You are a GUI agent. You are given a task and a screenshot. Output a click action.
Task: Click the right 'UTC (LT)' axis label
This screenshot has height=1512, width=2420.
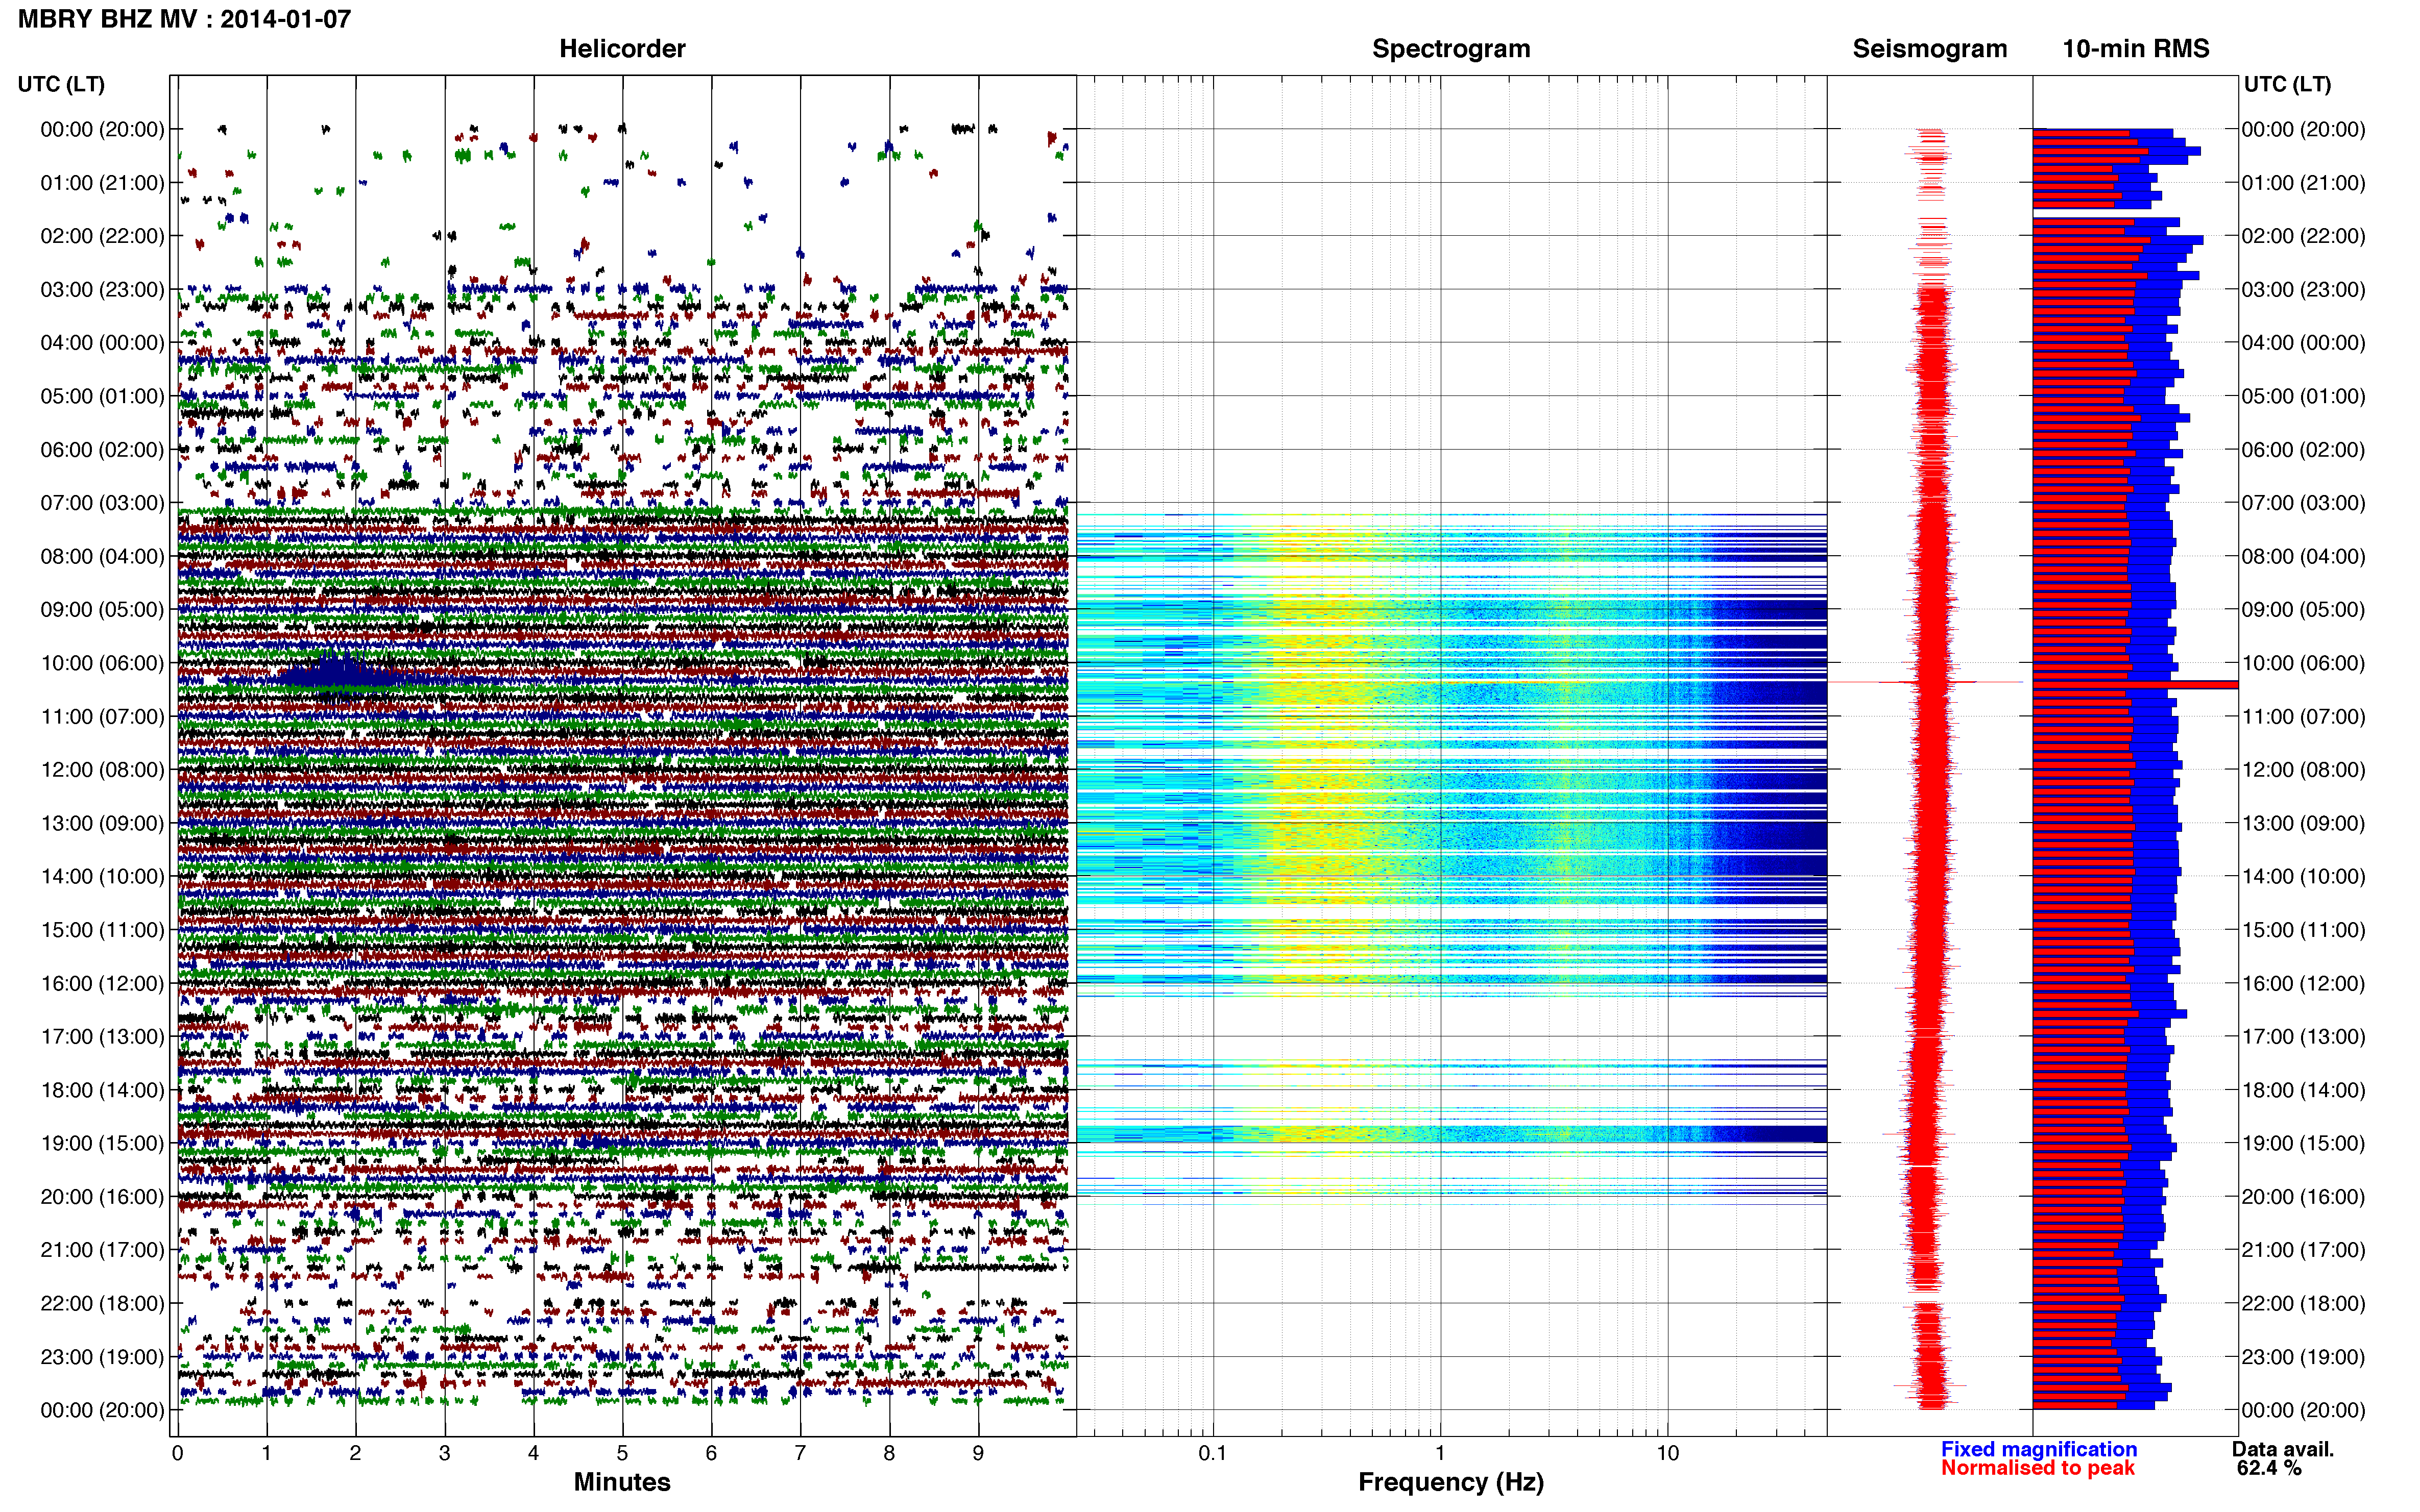click(2287, 84)
